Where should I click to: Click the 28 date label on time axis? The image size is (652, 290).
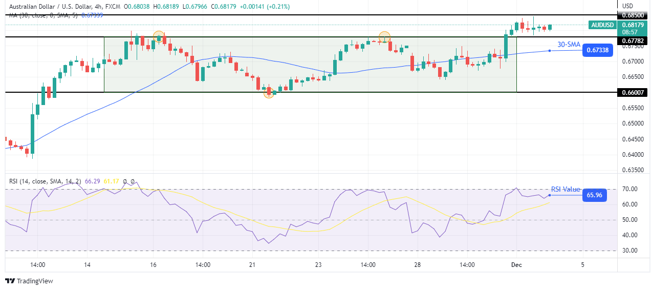[418, 265]
